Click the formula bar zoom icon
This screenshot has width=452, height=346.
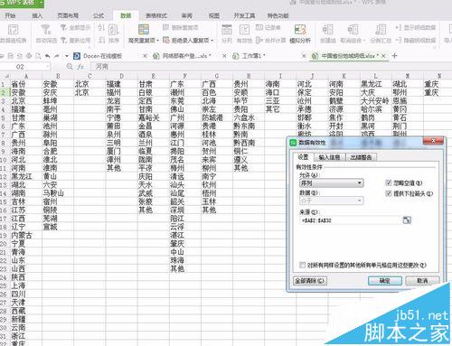70,67
